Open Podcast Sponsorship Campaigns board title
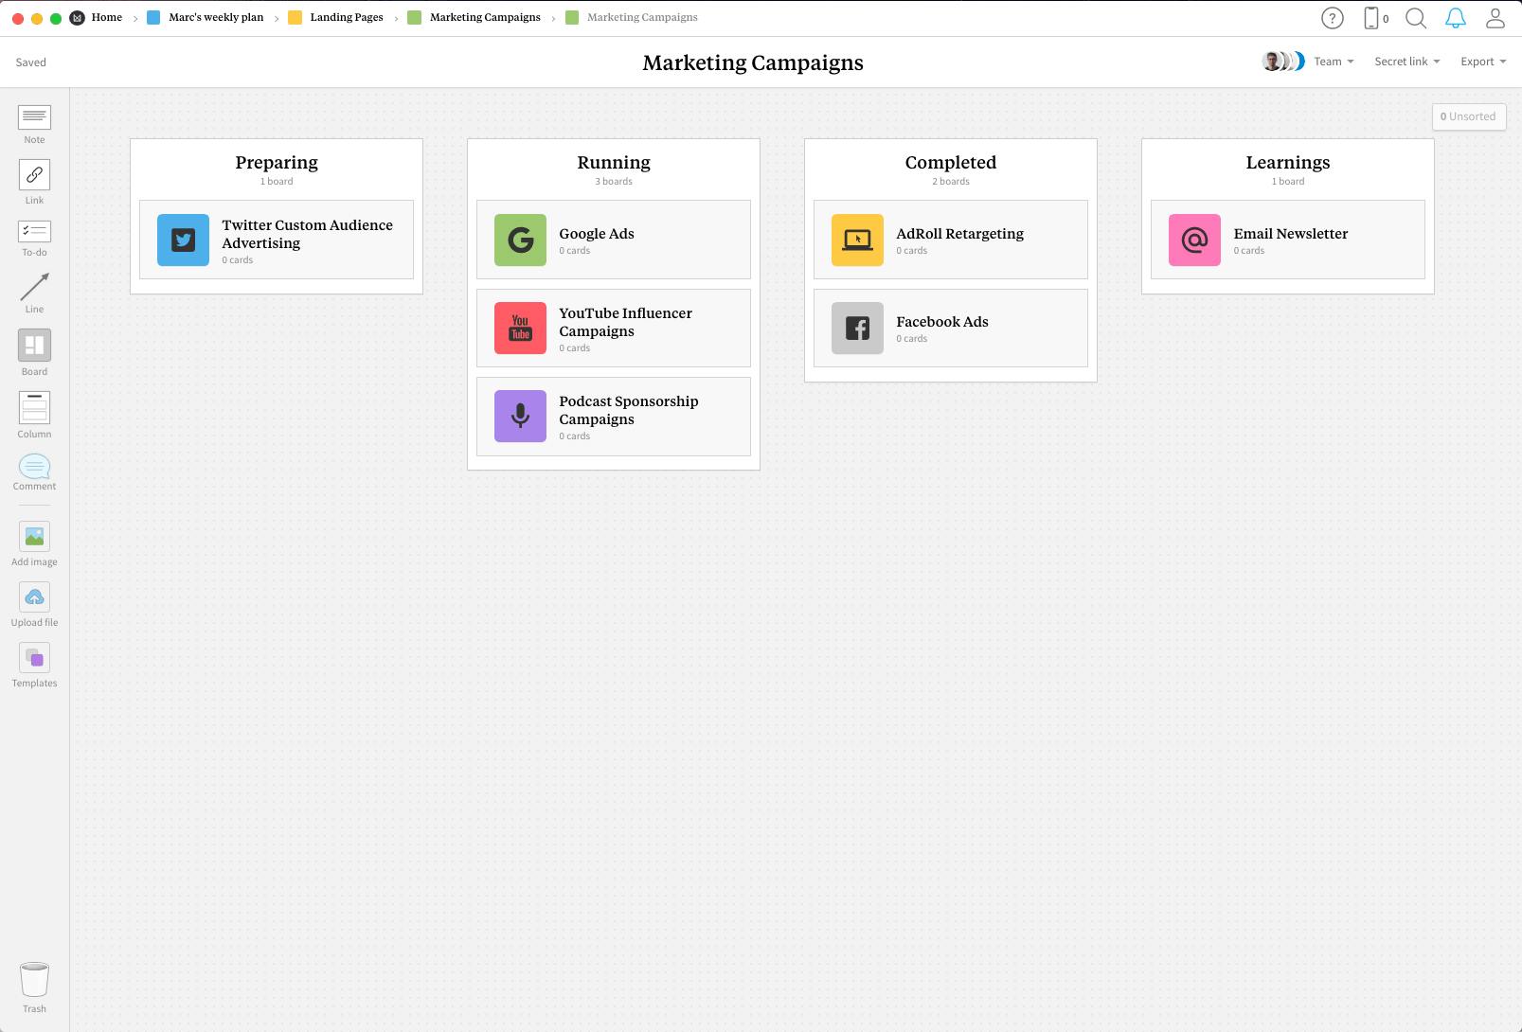 pyautogui.click(x=629, y=410)
